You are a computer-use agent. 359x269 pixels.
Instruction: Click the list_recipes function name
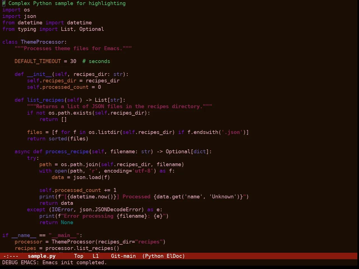pos(45,100)
